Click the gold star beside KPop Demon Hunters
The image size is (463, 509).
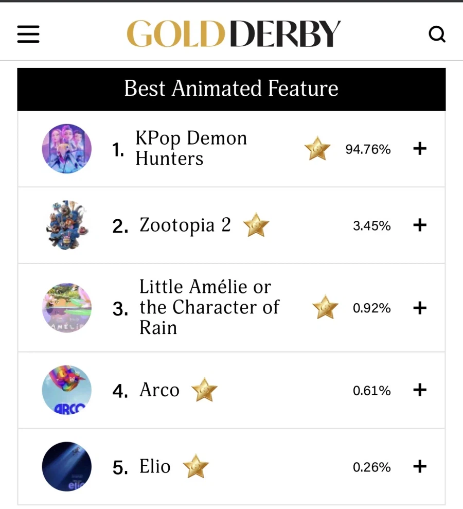317,149
